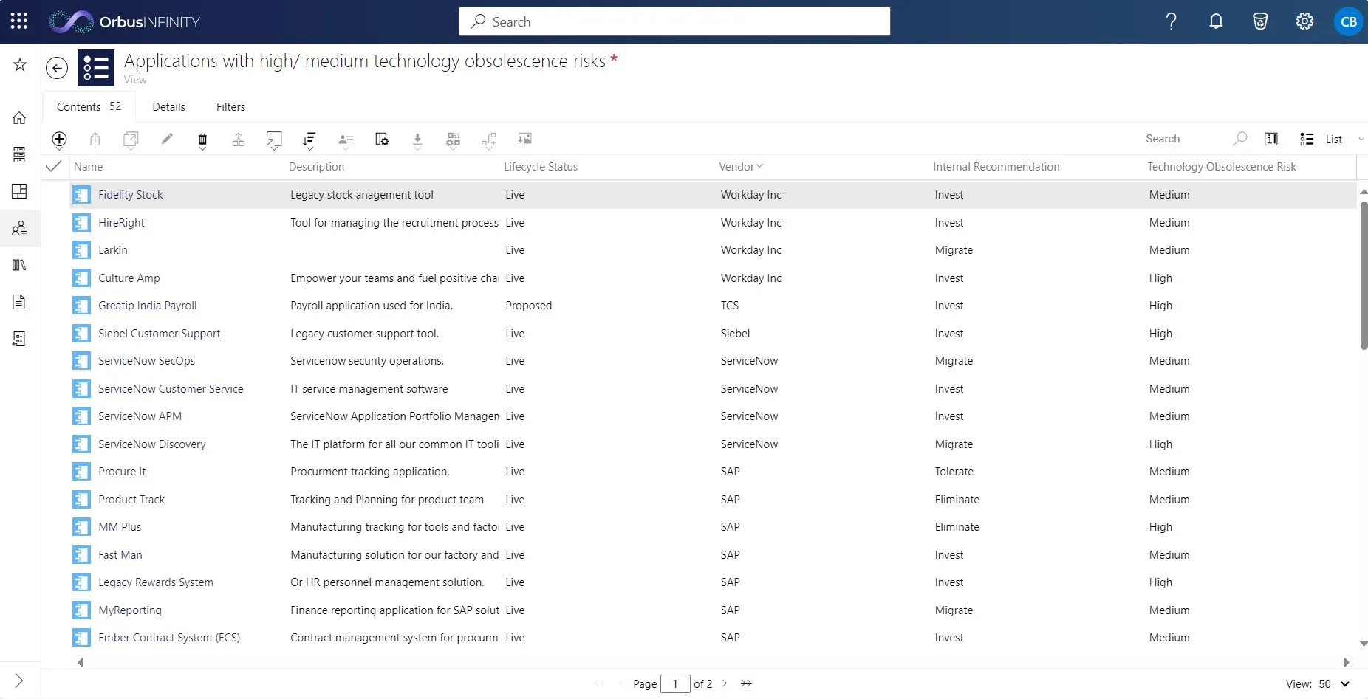Click the trash delete icon
Viewport: 1368px width, 699px height.
tap(202, 140)
